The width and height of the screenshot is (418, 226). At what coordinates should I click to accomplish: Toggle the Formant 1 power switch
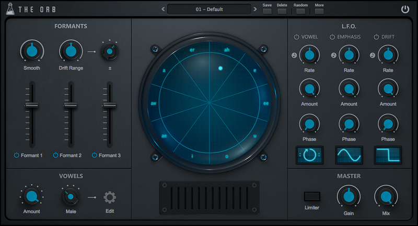coord(17,155)
